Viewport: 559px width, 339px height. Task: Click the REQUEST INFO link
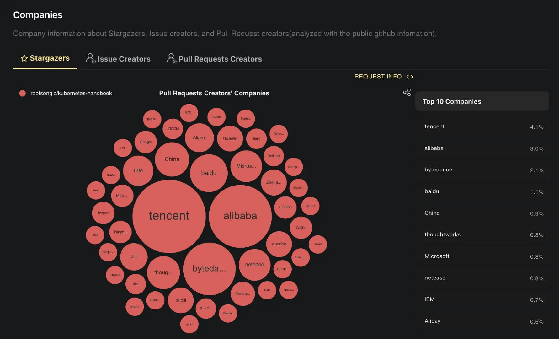tap(378, 77)
